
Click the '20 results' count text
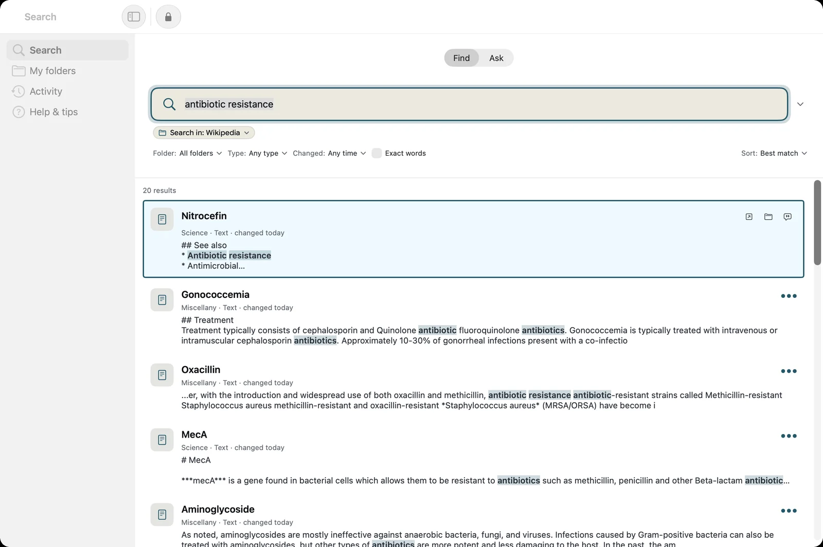pos(159,191)
